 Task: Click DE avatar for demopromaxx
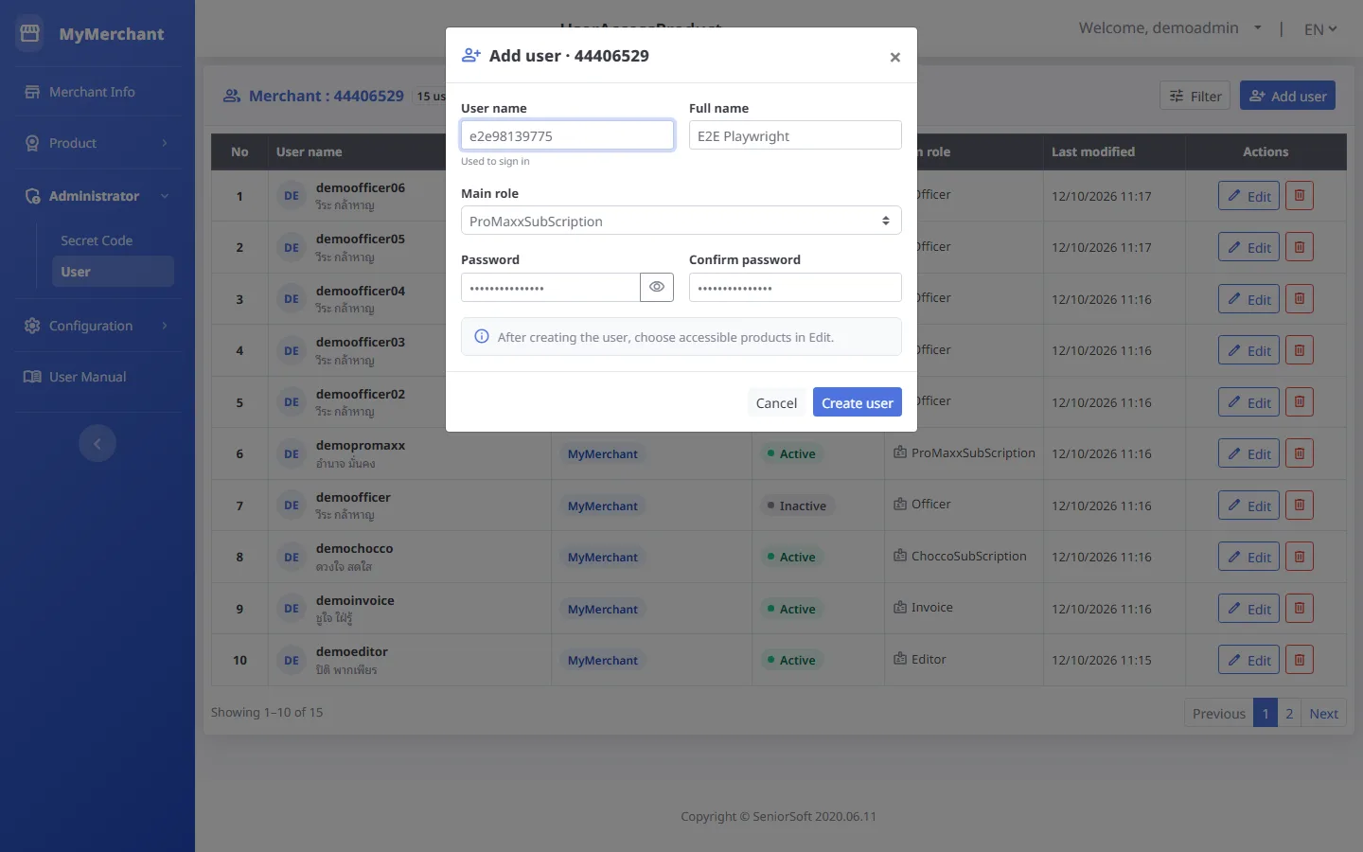tap(292, 453)
